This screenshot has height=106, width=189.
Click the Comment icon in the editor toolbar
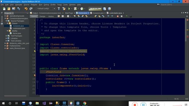tap(127, 16)
